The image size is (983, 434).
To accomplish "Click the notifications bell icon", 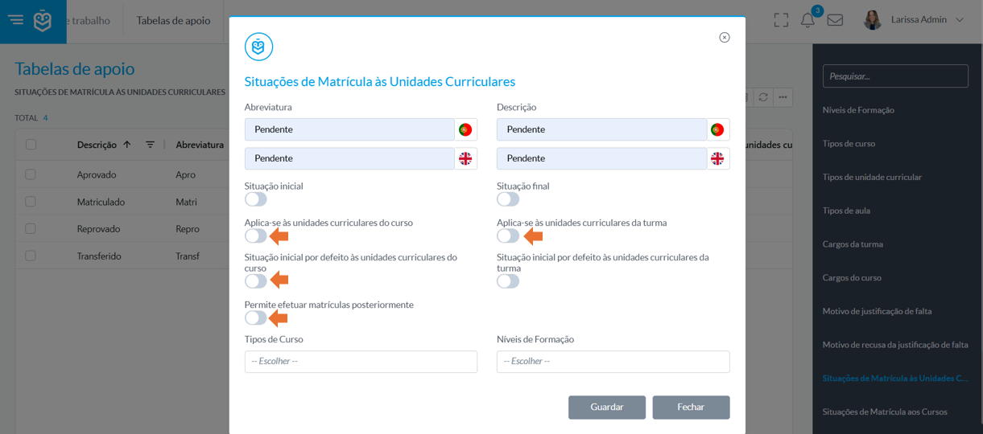I will (807, 20).
